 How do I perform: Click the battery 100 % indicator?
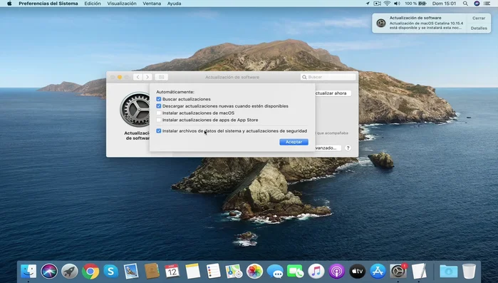point(415,4)
